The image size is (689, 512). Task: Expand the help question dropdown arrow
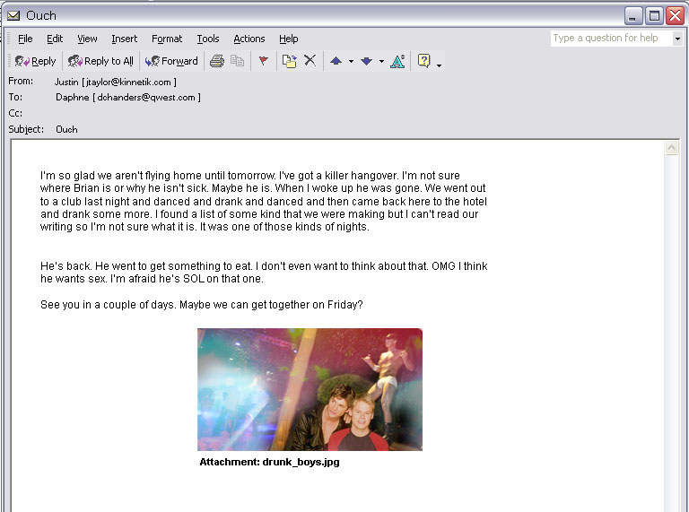click(x=677, y=39)
